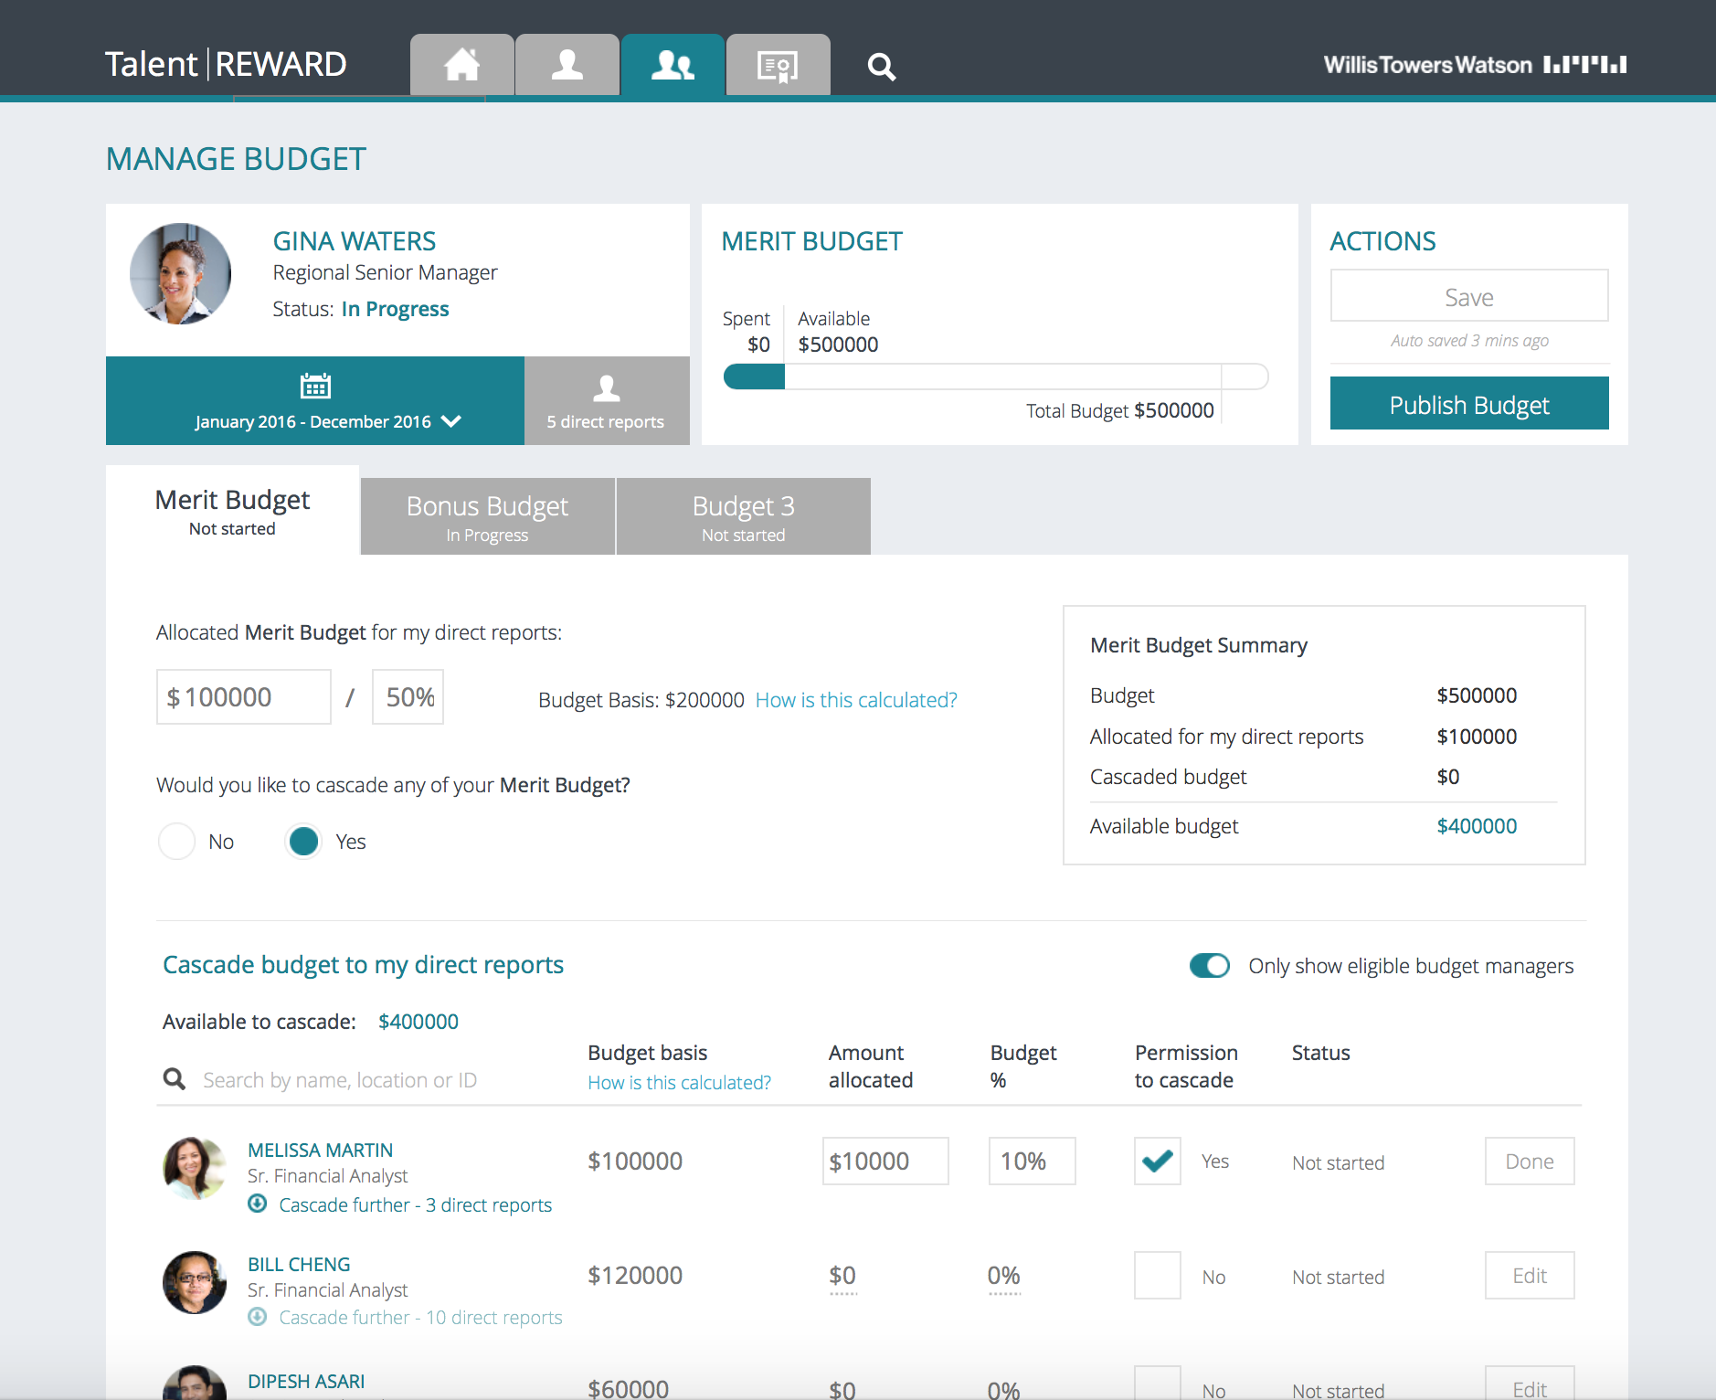This screenshot has width=1716, height=1400.
Task: Open the How is this calculated link
Action: [x=855, y=699]
